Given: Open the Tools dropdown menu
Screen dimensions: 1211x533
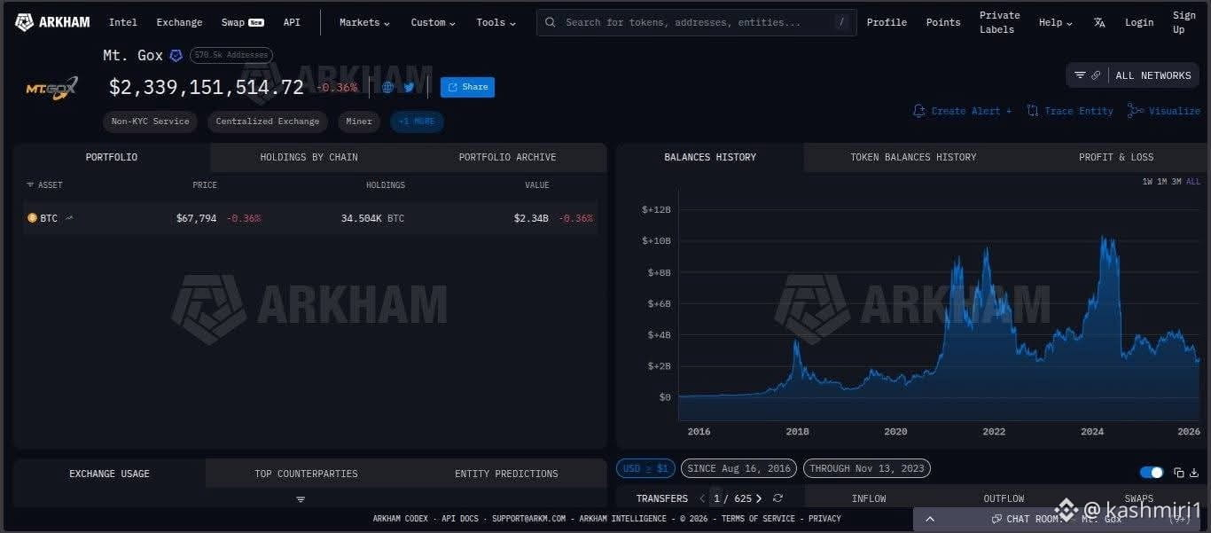Looking at the screenshot, I should point(496,22).
